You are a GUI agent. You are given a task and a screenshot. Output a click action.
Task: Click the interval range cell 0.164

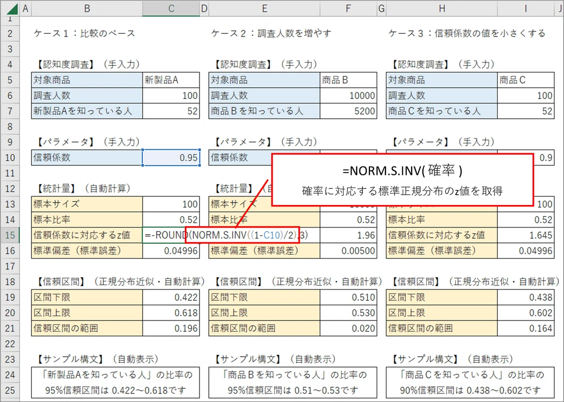click(x=526, y=328)
